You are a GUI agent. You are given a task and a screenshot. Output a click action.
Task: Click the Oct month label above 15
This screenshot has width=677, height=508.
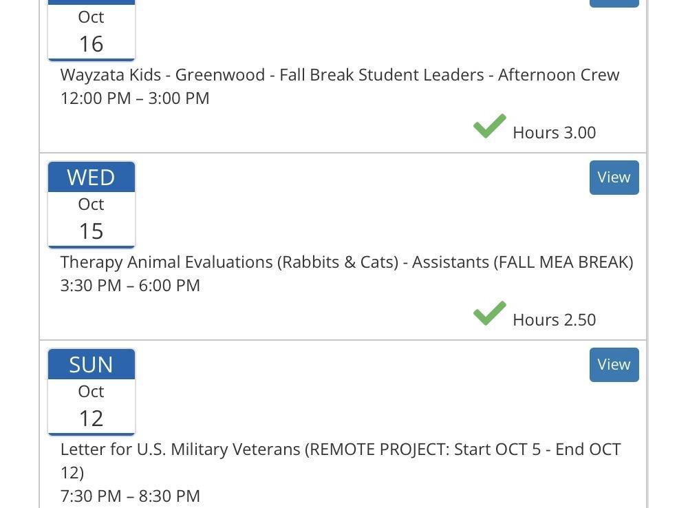click(92, 204)
